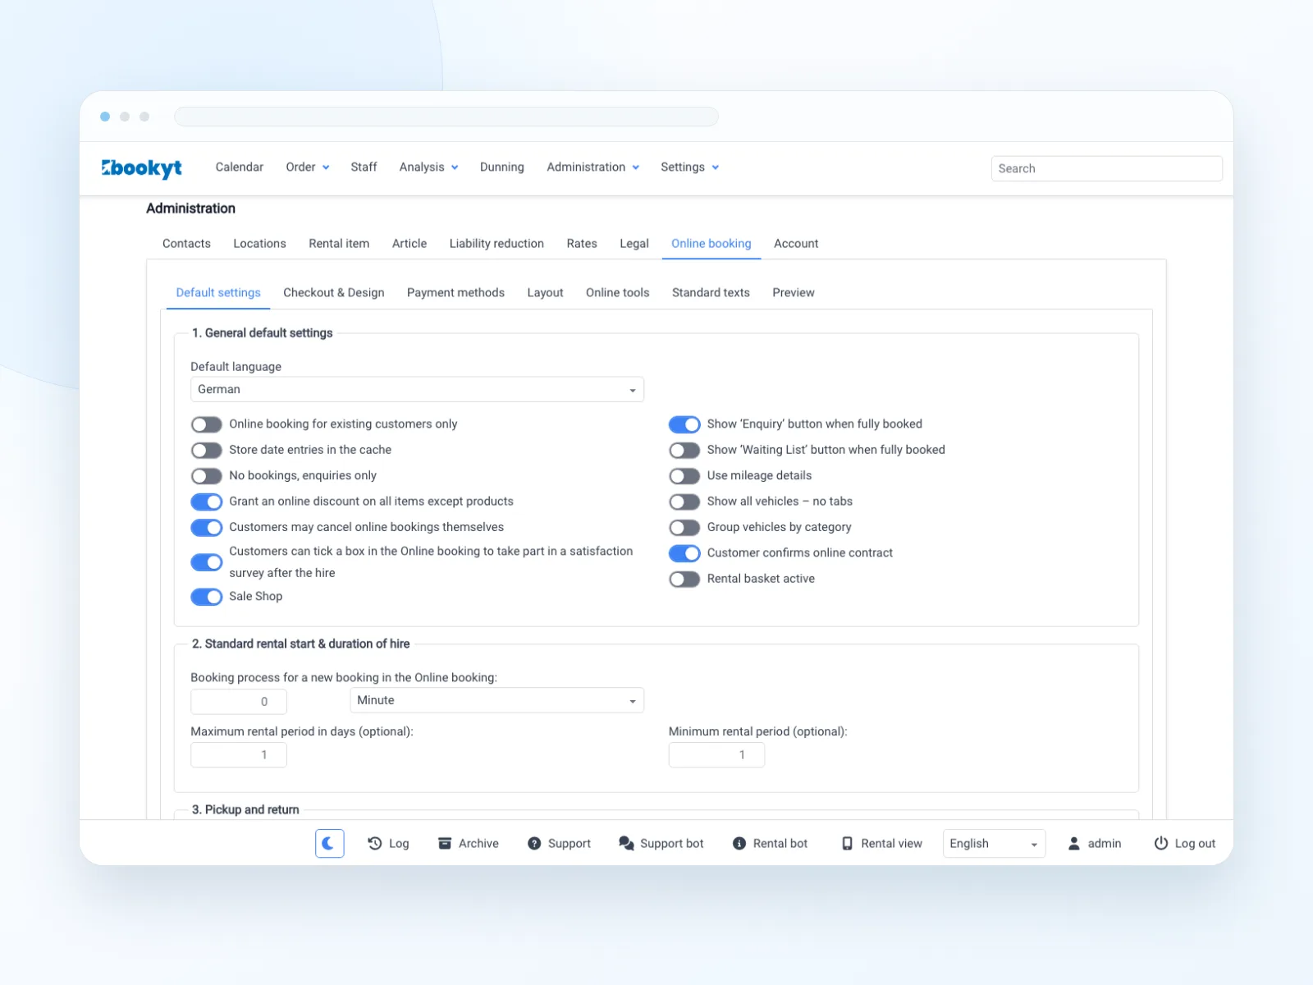Open the Archive box icon
This screenshot has width=1313, height=985.
tap(445, 843)
